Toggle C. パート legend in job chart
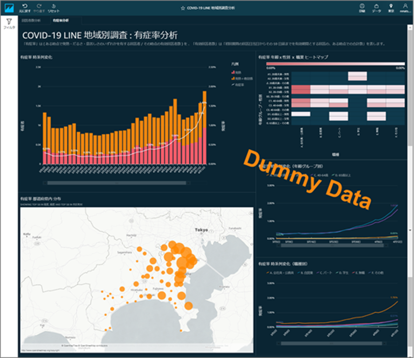Screen dimensions: 414x358 (x=324, y=273)
